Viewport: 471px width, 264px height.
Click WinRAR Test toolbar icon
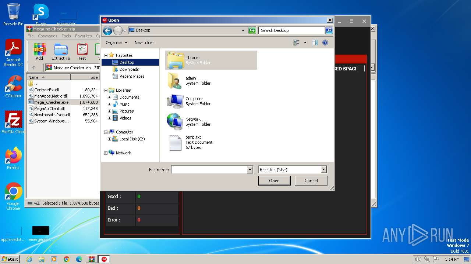click(82, 52)
